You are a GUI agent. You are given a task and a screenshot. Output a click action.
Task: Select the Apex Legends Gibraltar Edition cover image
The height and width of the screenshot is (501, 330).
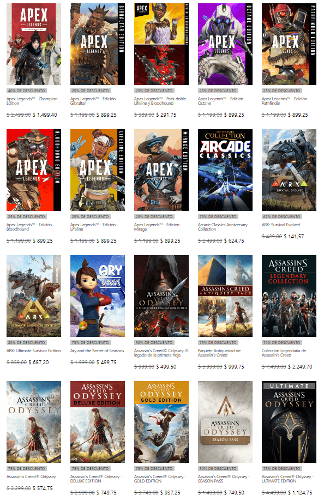coord(98,44)
